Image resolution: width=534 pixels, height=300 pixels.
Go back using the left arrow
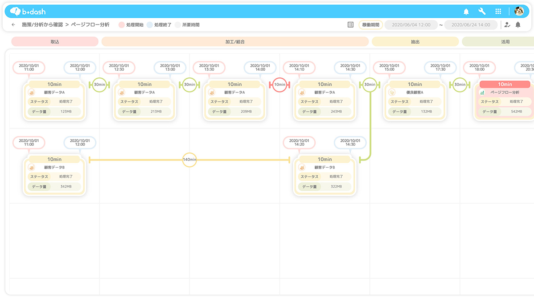[x=13, y=25]
